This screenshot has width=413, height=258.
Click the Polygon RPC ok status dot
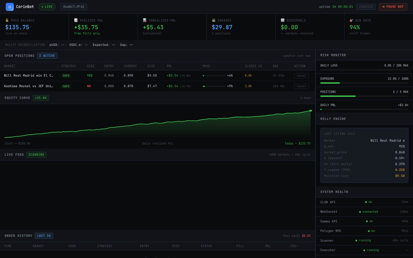pos(369,231)
